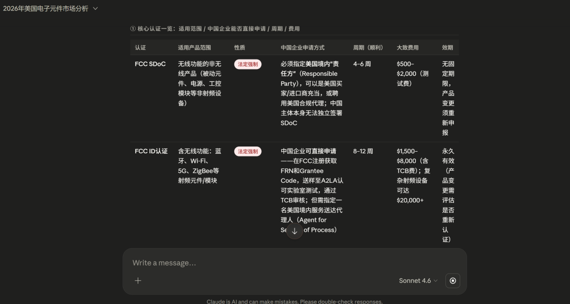570x304 pixels.
Task: Click the 性质 column header
Action: coord(240,47)
